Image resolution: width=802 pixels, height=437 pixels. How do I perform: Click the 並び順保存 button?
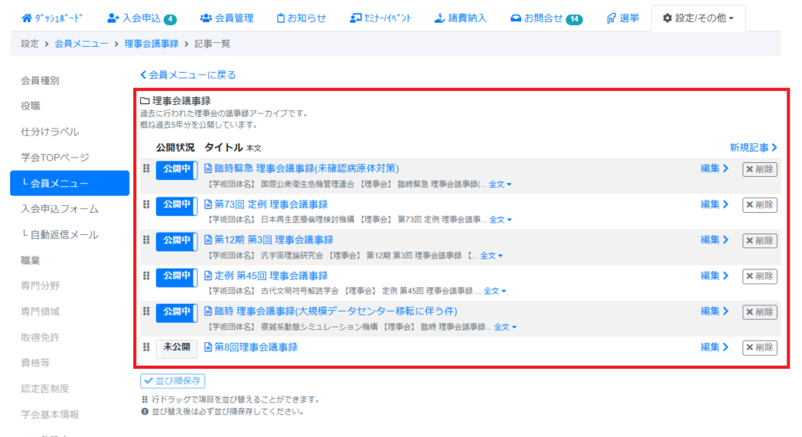[x=172, y=381]
